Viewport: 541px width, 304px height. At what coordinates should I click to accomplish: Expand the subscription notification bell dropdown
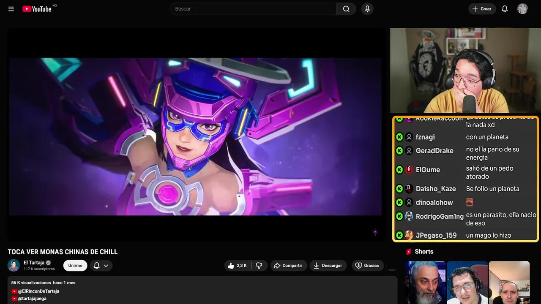pos(101,266)
